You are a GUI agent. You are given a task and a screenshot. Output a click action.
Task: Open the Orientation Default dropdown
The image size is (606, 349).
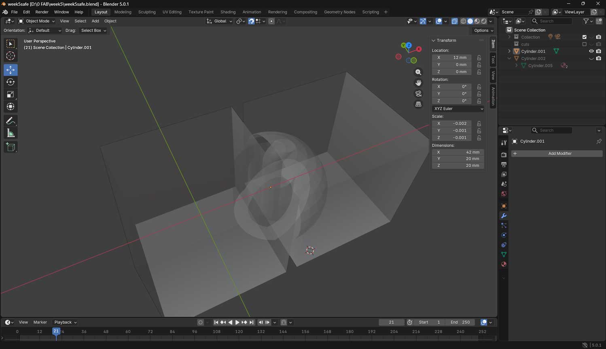44,30
